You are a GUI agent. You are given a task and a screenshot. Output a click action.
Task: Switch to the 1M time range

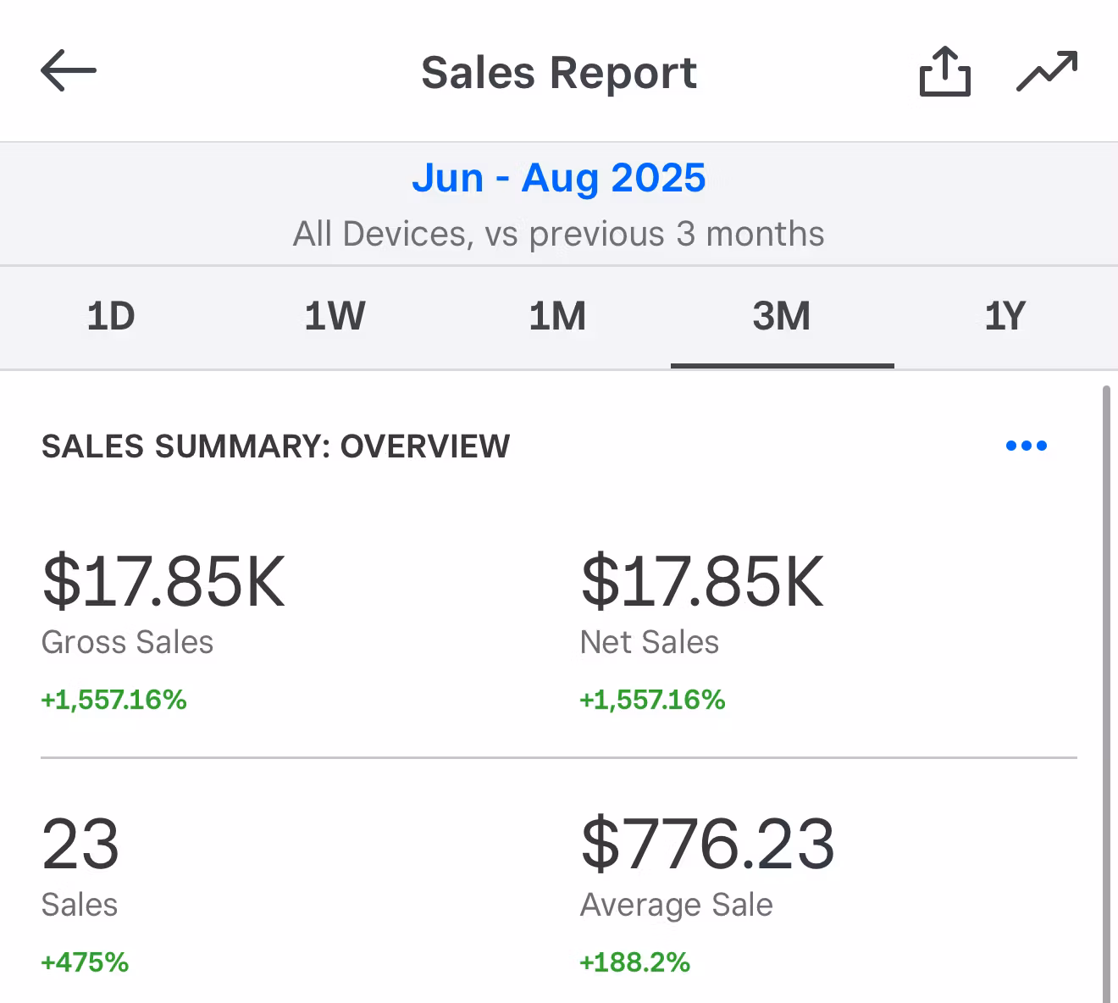coord(557,317)
